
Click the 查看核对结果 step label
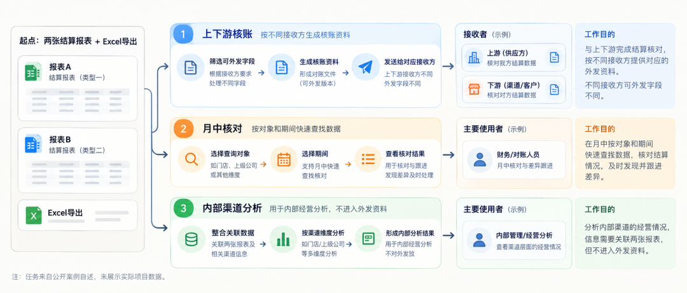pos(405,154)
